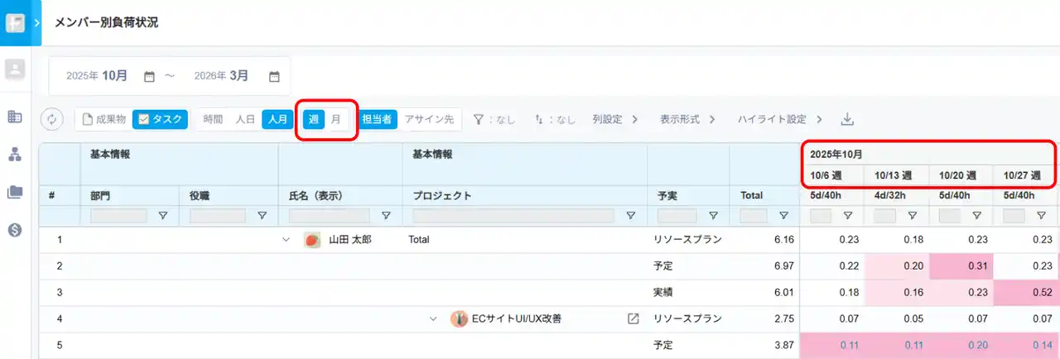Toggle the 成果物 button
The height and width of the screenshot is (359, 1060).
[x=104, y=119]
